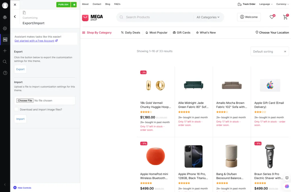Screen dimensions: 291x192
Task: Open the wishlist heart icon
Action: tap(272, 17)
